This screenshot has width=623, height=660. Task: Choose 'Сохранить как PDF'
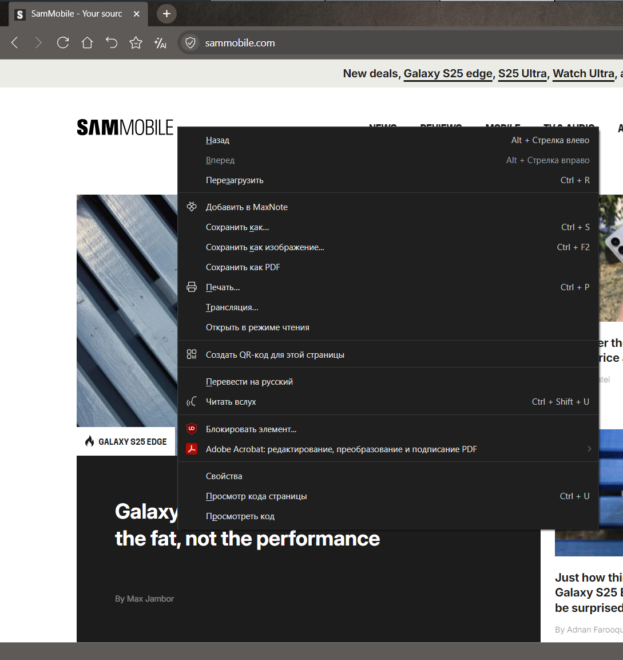[x=388, y=267]
